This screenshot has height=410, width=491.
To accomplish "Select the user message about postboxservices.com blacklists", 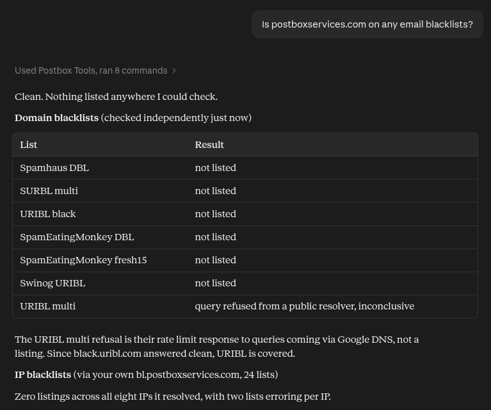I will click(x=367, y=24).
